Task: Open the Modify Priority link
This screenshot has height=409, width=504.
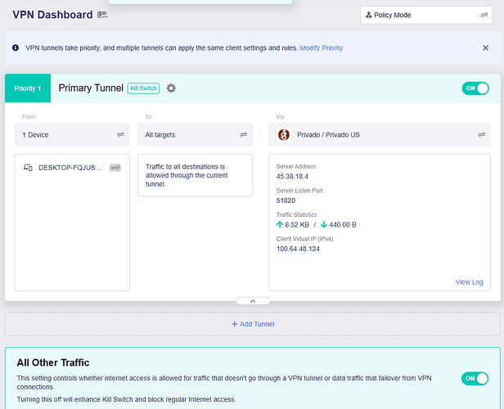Action: tap(321, 48)
